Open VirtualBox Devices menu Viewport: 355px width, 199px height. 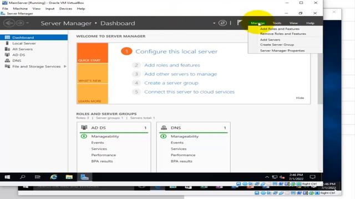(x=65, y=9)
